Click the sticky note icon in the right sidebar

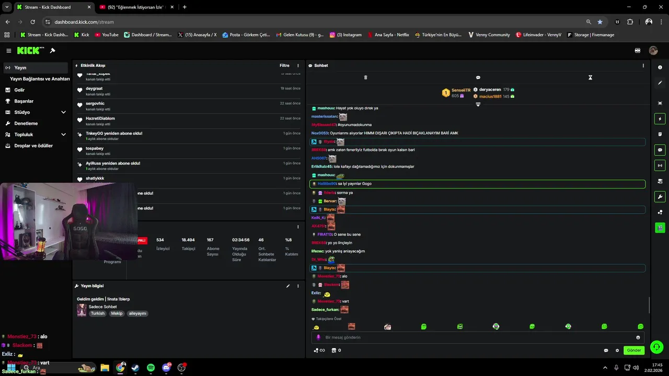[x=660, y=134]
